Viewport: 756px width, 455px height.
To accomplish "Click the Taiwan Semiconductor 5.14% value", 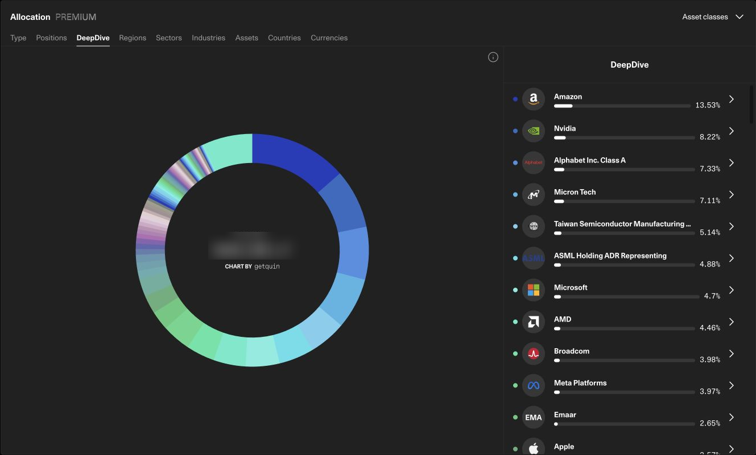I will (x=710, y=232).
